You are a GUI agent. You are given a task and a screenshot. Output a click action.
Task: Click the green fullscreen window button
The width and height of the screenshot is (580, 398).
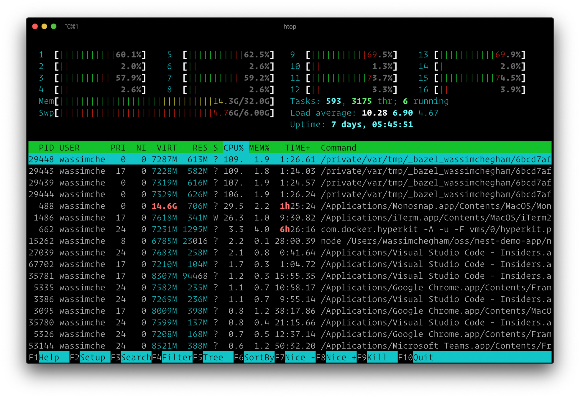pos(54,27)
